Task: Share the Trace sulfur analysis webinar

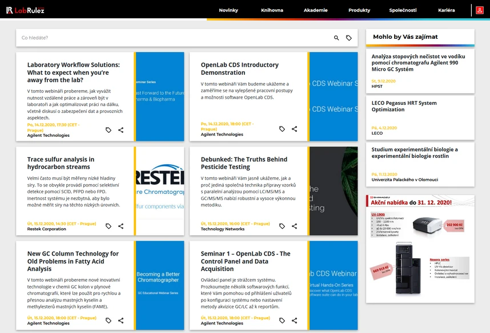Action: click(121, 226)
